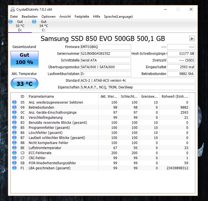The image size is (208, 201).
Task: Click the Rohwert column header
Action: (x=174, y=97)
